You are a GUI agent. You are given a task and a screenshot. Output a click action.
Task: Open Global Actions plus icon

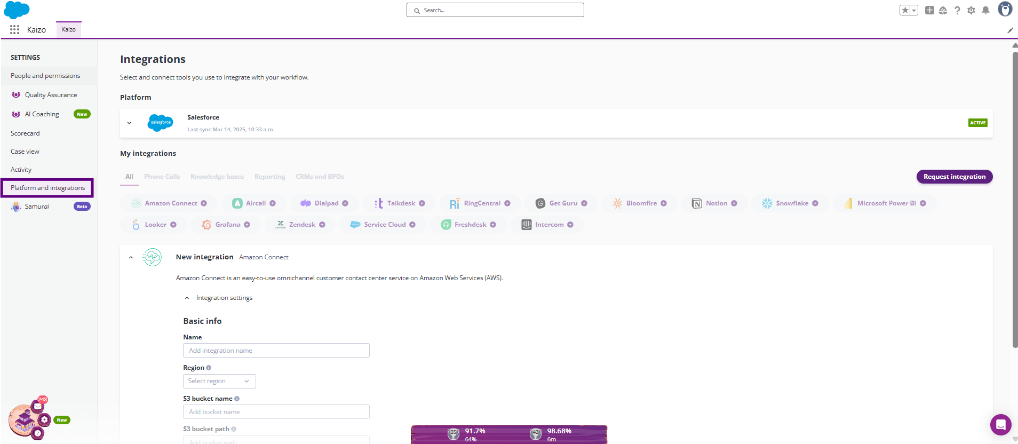(x=929, y=10)
